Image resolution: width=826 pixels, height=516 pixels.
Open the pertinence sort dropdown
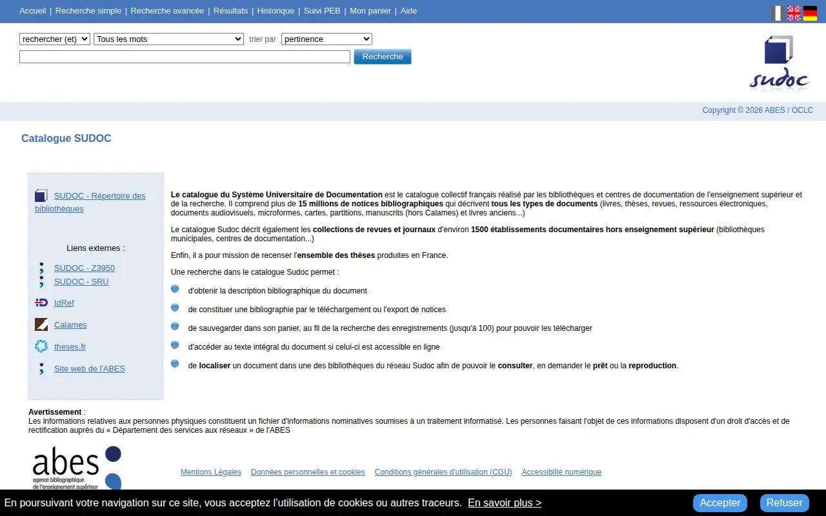(x=327, y=39)
